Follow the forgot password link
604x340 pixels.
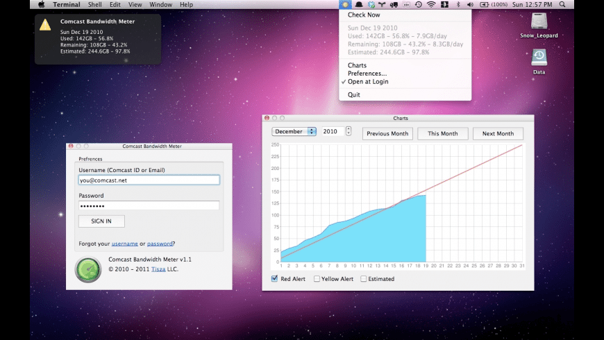point(160,244)
